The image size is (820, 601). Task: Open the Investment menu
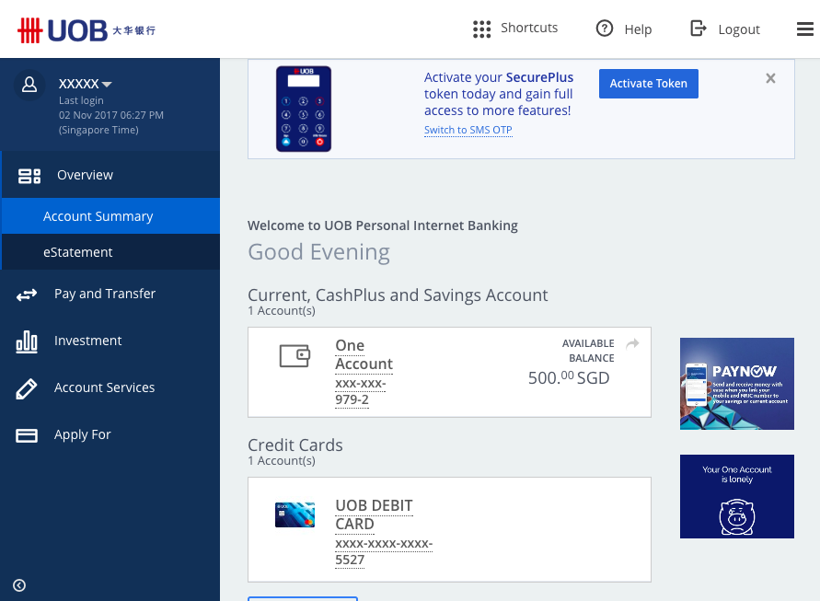click(110, 341)
